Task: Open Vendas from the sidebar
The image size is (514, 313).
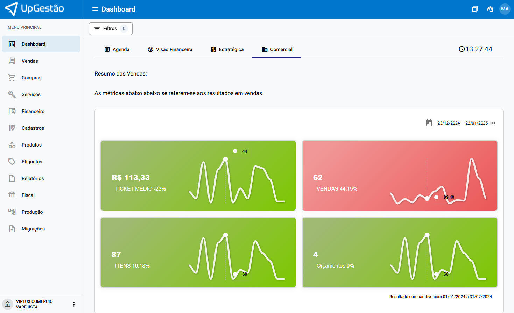Action: [30, 61]
